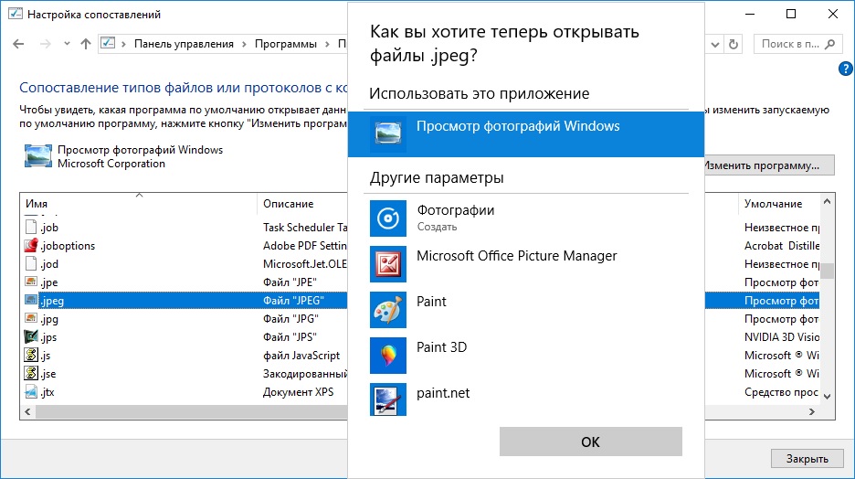This screenshot has width=855, height=479.
Task: Click the Windows Photo Viewer program icon
Action: [x=38, y=156]
